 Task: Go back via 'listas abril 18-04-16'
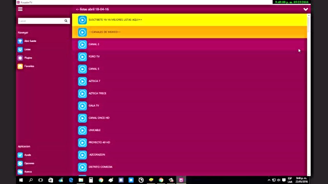92,9
